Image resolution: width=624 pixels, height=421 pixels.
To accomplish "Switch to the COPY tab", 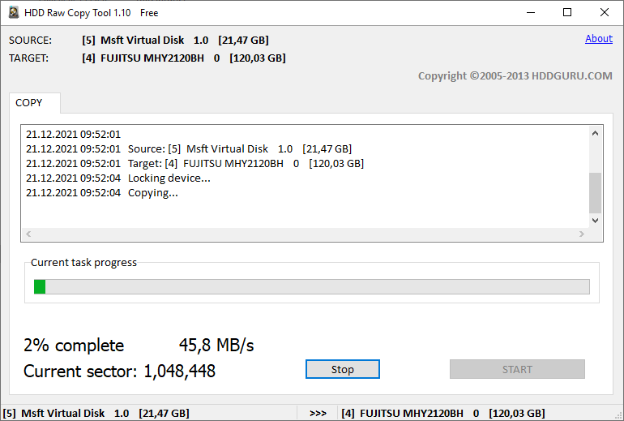I will click(29, 103).
